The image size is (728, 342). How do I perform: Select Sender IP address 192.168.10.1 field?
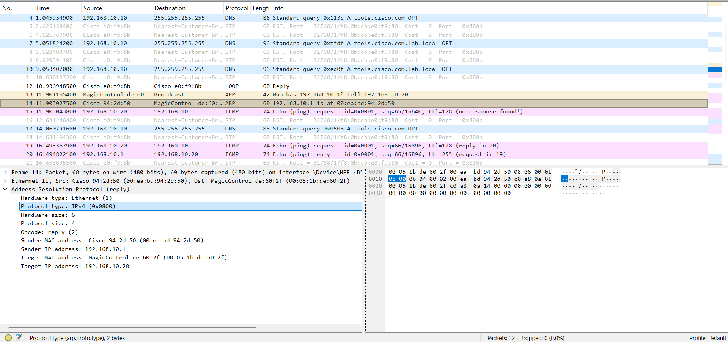click(x=190, y=249)
